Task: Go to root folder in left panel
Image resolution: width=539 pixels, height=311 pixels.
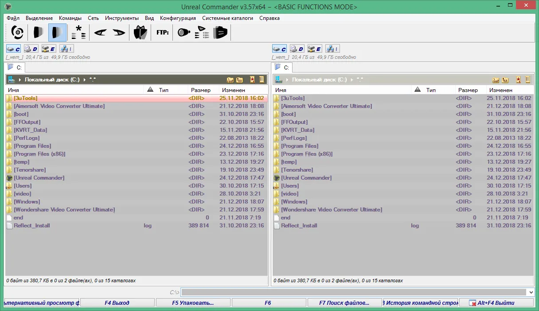Action: pyautogui.click(x=230, y=80)
